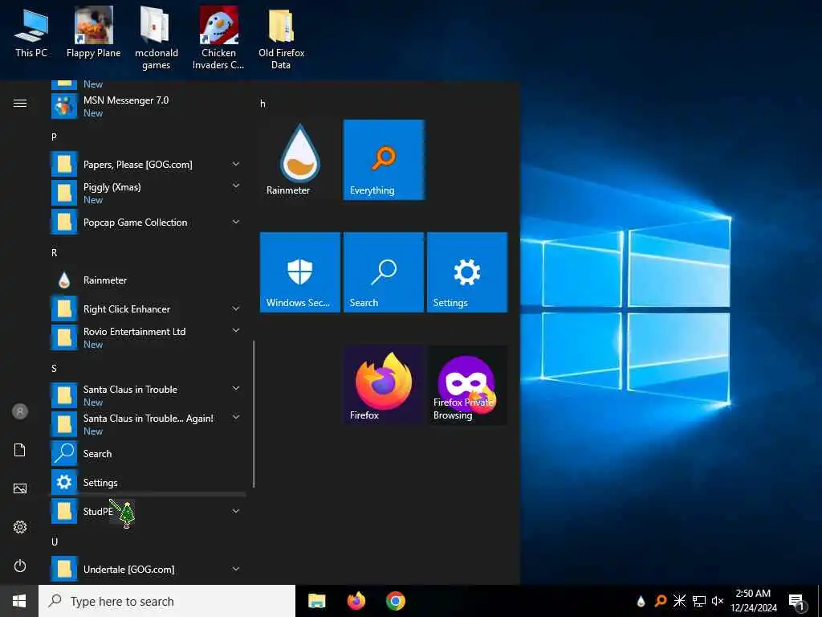Launch the Everything search tile
This screenshot has height=617, width=822.
(x=384, y=160)
